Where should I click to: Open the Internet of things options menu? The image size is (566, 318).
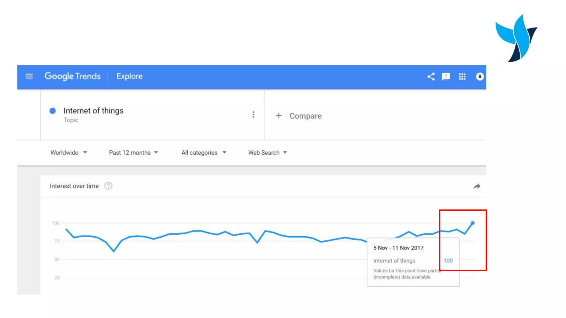(253, 115)
